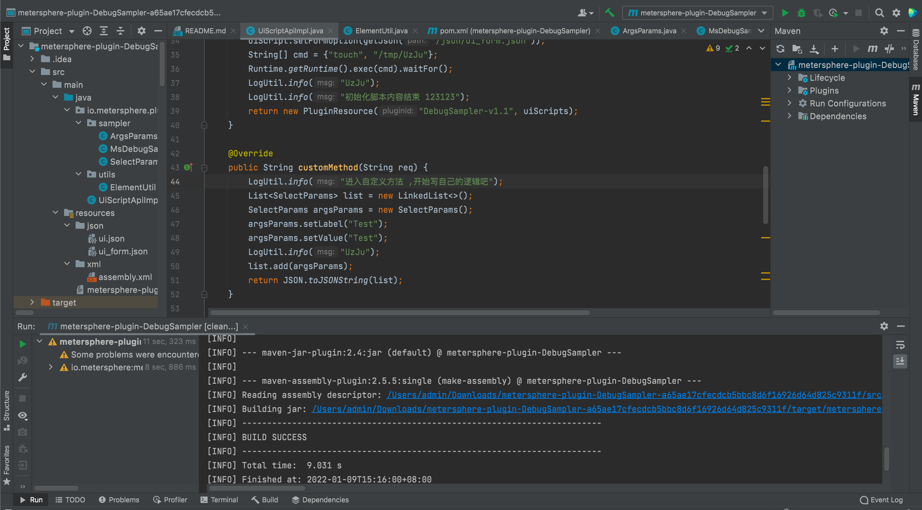Image resolution: width=922 pixels, height=510 pixels.
Task: Open Project view dropdown arrow
Action: pos(71,31)
